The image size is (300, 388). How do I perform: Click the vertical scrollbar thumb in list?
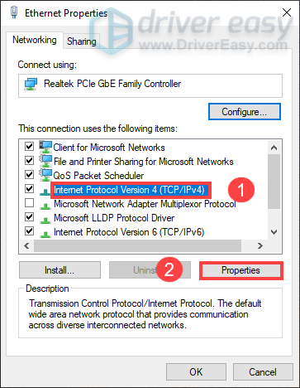click(x=274, y=182)
